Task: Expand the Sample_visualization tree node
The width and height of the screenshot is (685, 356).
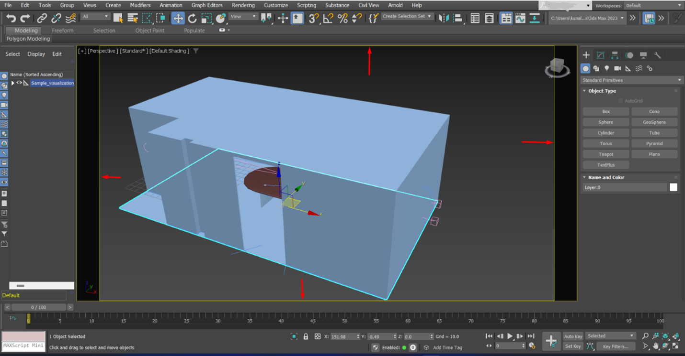Action: click(13, 83)
